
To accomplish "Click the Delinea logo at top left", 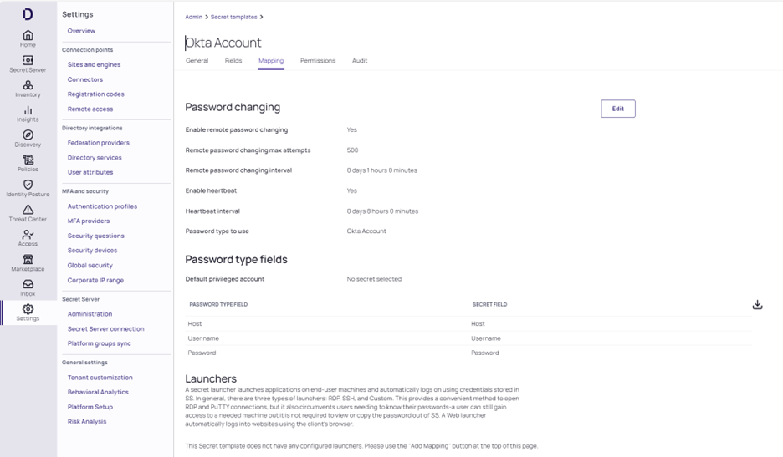I will pos(28,14).
